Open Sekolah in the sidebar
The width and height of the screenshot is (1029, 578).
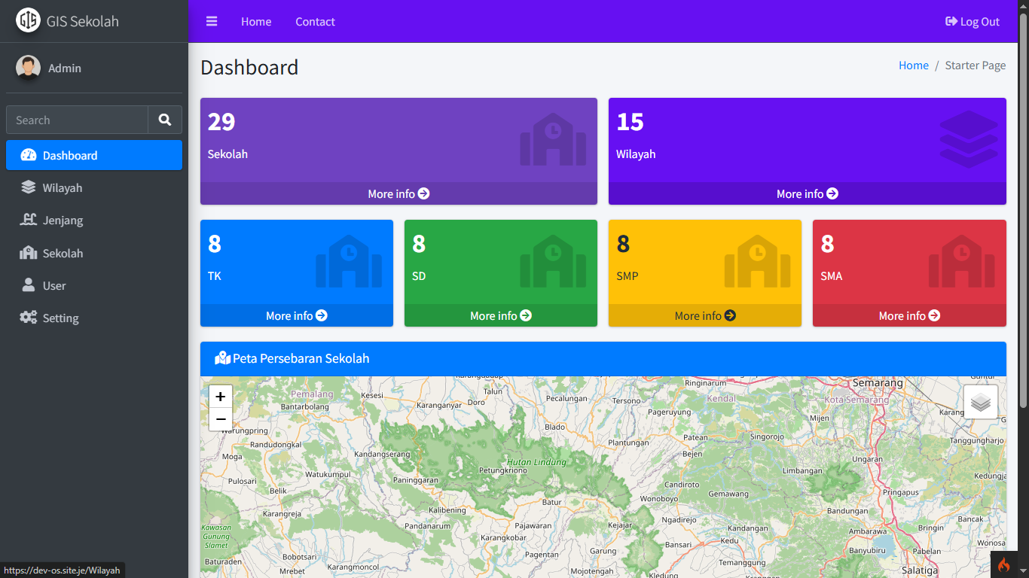coord(94,253)
